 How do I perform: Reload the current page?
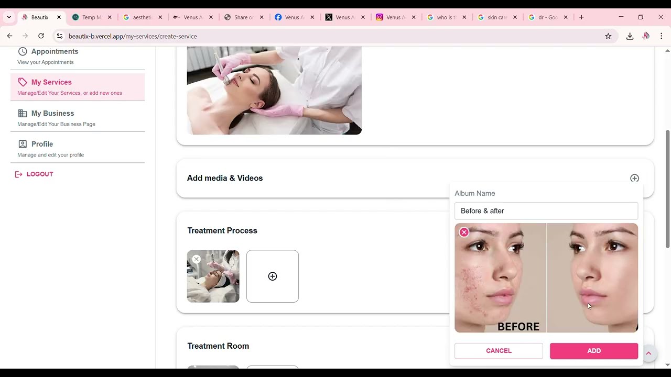41,36
